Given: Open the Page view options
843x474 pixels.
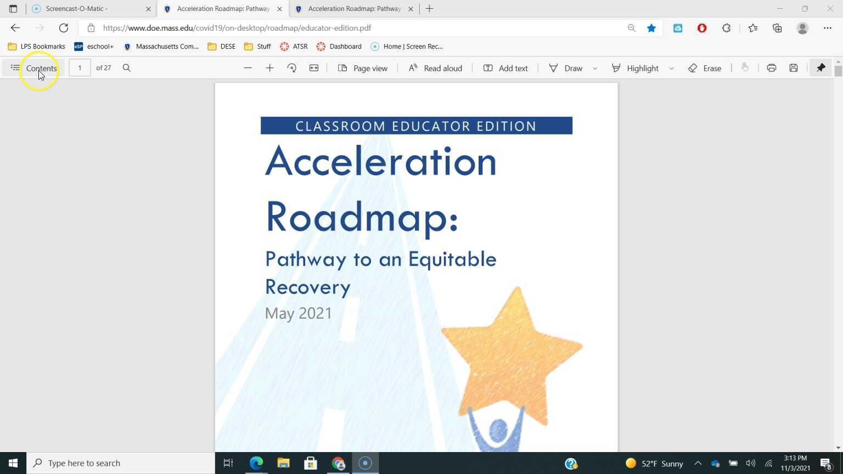Looking at the screenshot, I should (363, 67).
